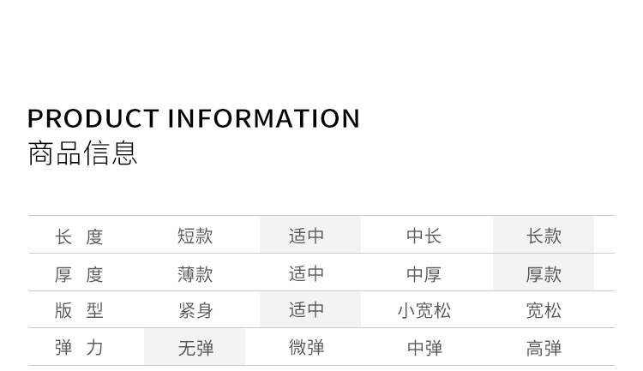Pick the highlighted 厚款 option
Viewport: 643px width, 371px height.
[544, 274]
